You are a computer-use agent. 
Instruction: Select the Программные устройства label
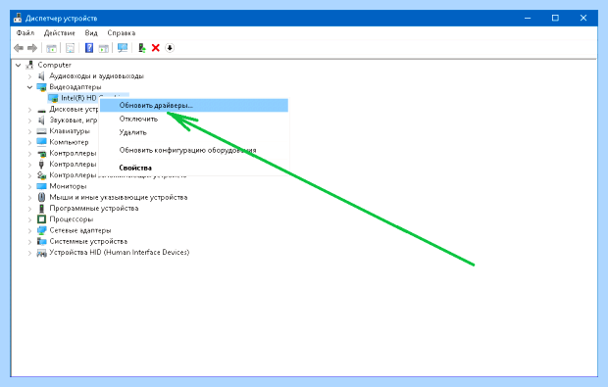click(x=93, y=208)
